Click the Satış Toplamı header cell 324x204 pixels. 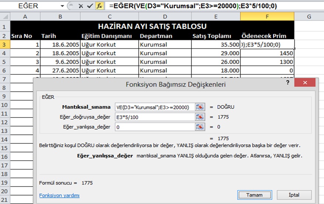216,36
